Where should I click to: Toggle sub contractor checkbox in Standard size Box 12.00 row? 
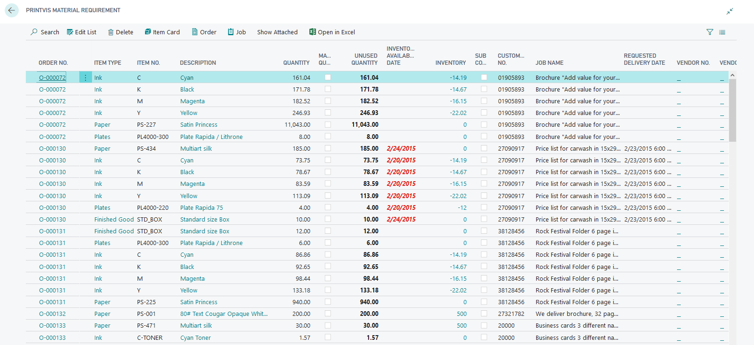coord(484,231)
